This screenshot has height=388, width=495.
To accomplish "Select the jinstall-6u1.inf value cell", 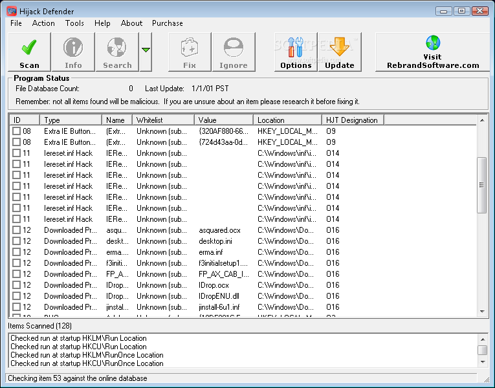I will tap(219, 307).
